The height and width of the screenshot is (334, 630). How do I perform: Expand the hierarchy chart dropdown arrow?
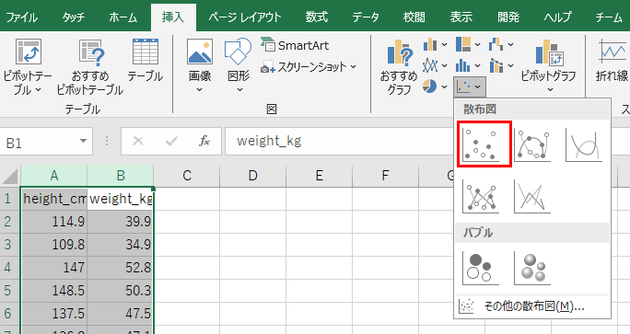coord(477,44)
